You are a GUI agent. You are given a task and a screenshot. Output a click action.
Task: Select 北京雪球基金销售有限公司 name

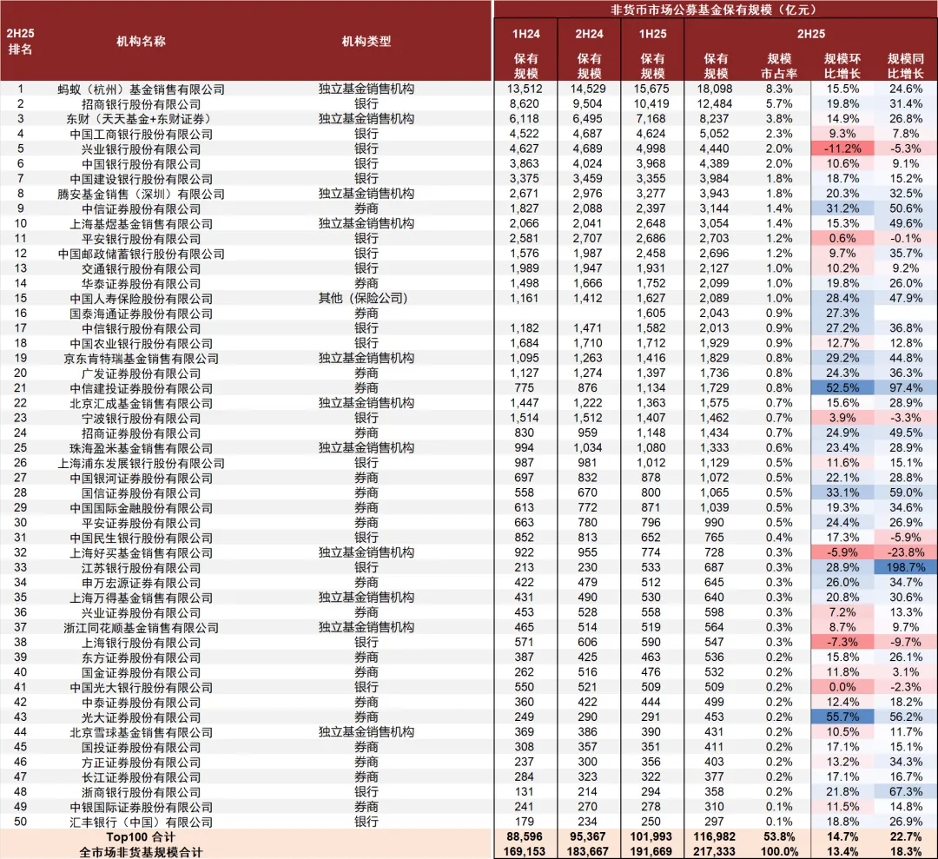(142, 732)
